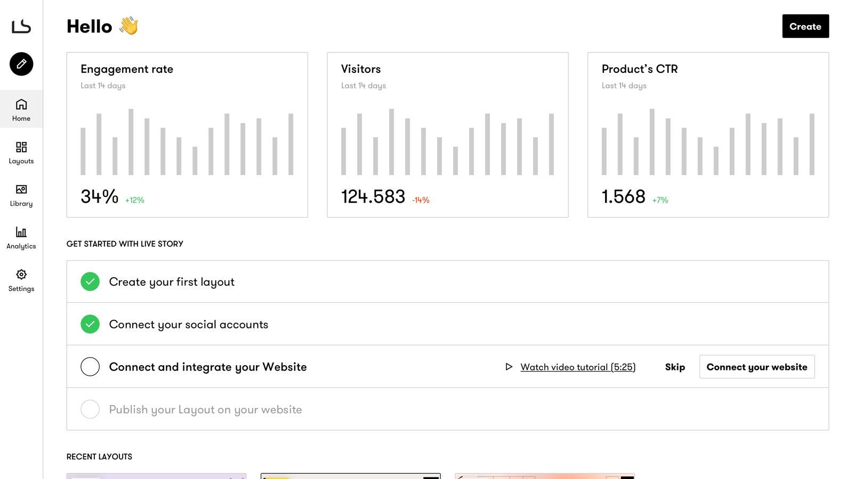The height and width of the screenshot is (479, 853).
Task: Click the play icon beside video tutorial
Action: (509, 367)
